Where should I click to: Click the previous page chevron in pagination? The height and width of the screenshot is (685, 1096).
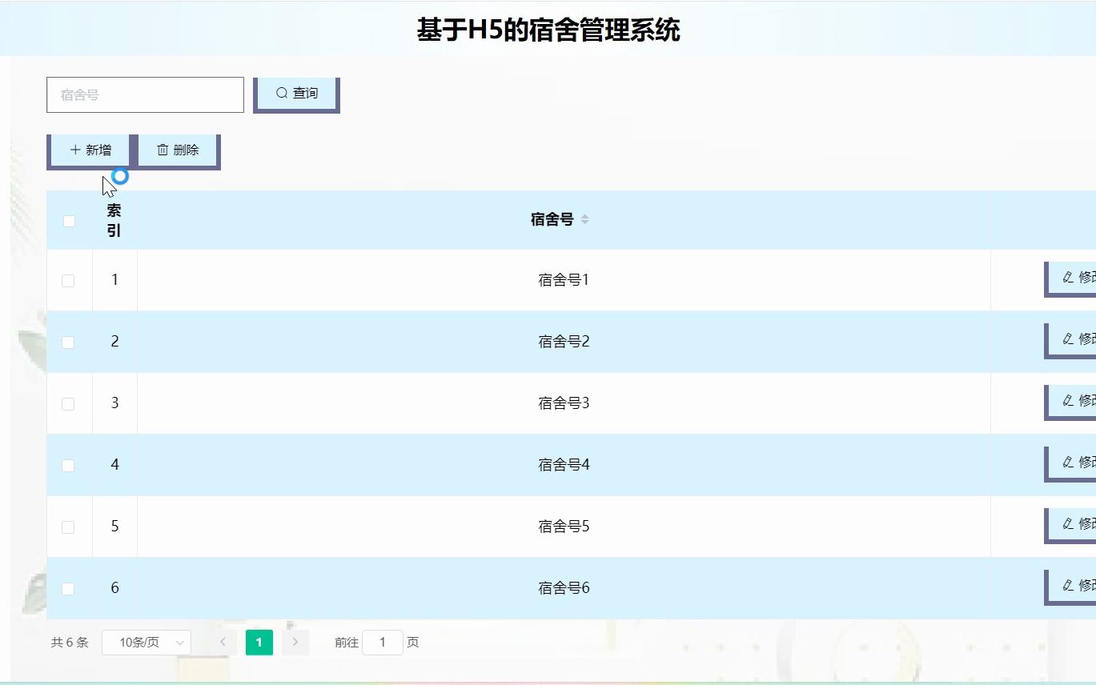pos(223,642)
